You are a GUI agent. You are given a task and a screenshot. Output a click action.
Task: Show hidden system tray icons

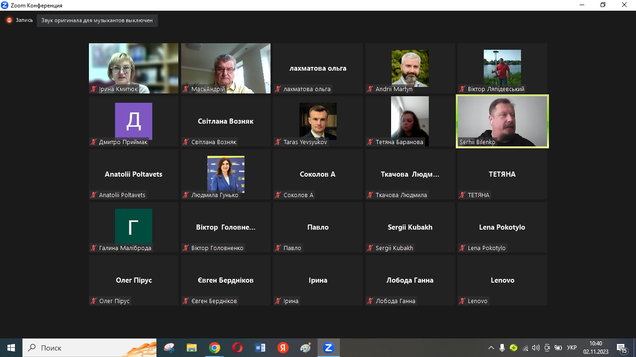tap(491, 348)
